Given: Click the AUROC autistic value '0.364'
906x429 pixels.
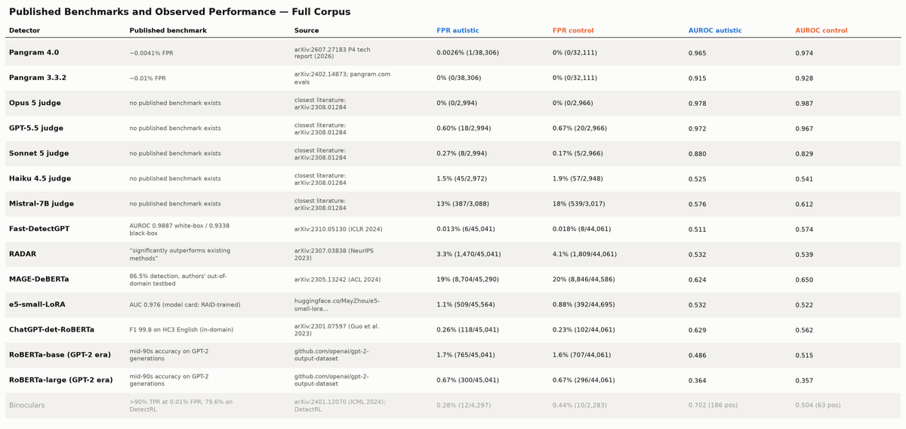Looking at the screenshot, I should click(x=698, y=381).
